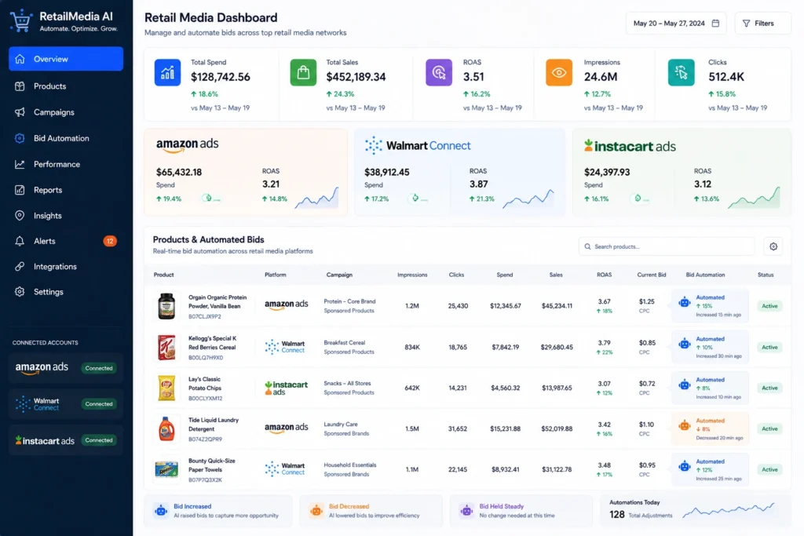Click Connected badge for instacart ads account
Viewport: 804px width, 536px height.
(99, 440)
